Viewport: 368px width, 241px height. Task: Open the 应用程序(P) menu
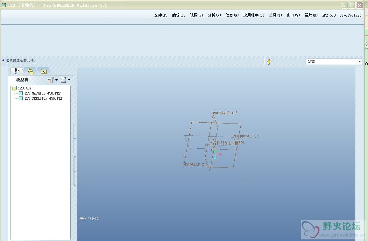click(x=253, y=15)
